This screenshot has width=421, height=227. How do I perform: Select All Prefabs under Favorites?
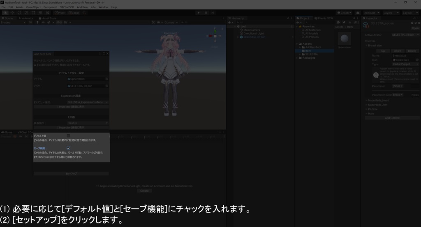point(312,37)
